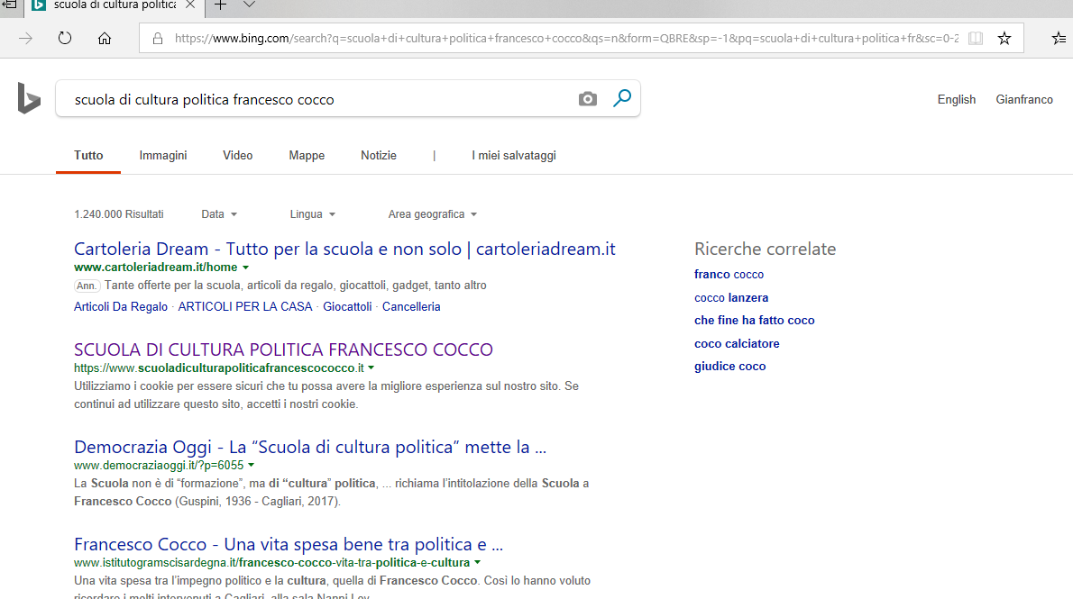Open the Cartoleria Dream result title
1073x599 pixels.
click(344, 249)
